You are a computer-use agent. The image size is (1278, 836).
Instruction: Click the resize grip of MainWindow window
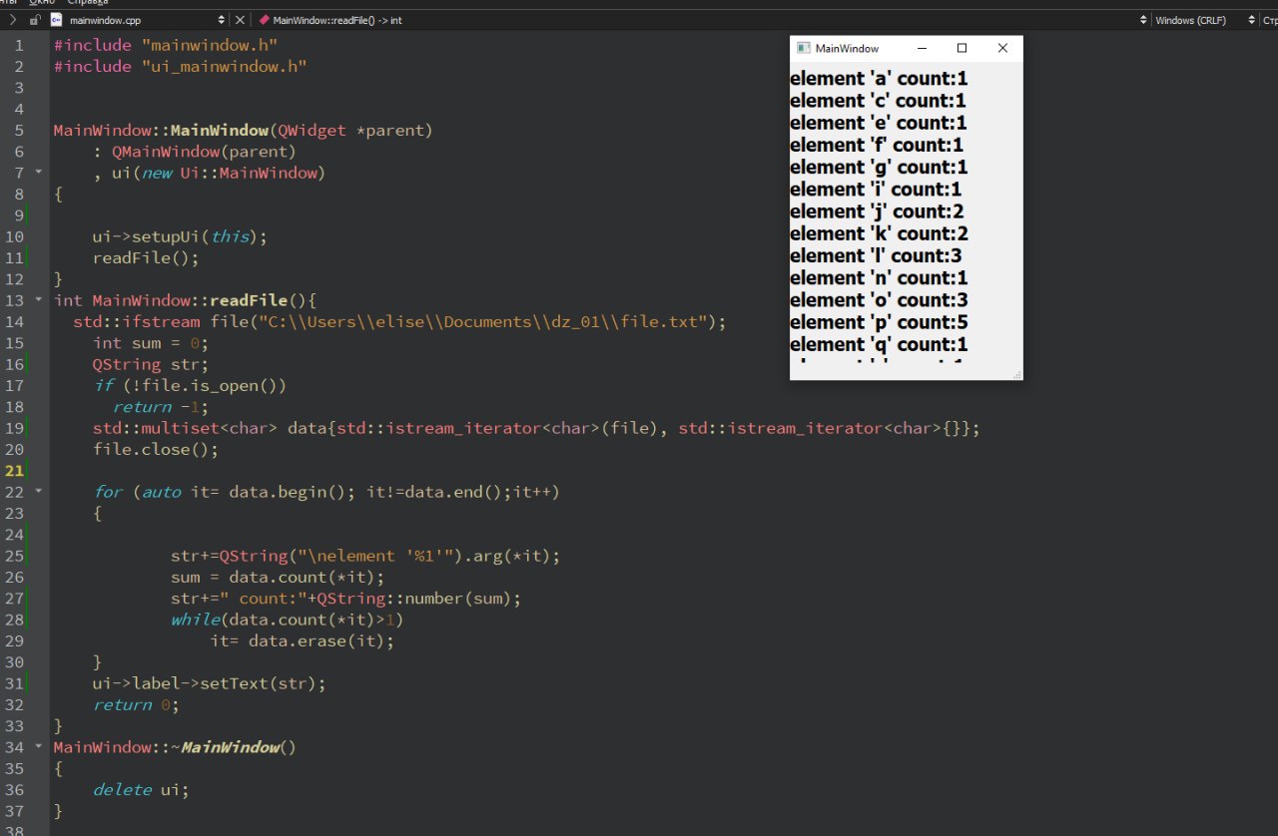coord(1017,374)
